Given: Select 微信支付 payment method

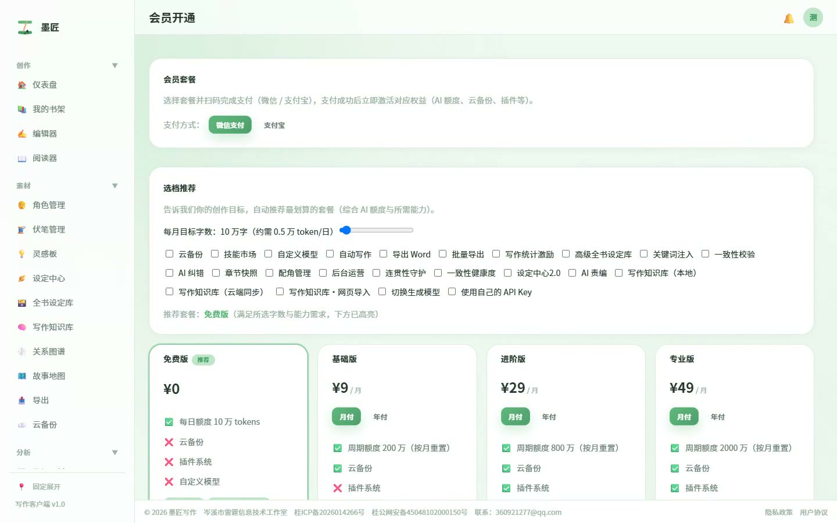Looking at the screenshot, I should tap(230, 125).
